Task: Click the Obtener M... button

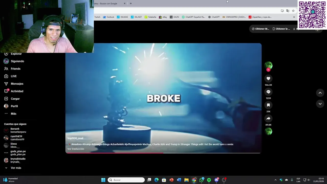Action: pyautogui.click(x=260, y=29)
